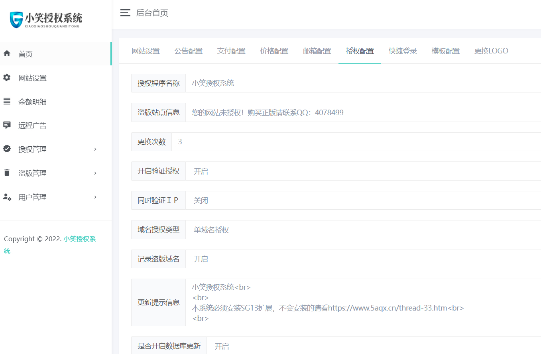Switch to the 支付配置 tab
This screenshot has height=354, width=541.
[x=231, y=51]
